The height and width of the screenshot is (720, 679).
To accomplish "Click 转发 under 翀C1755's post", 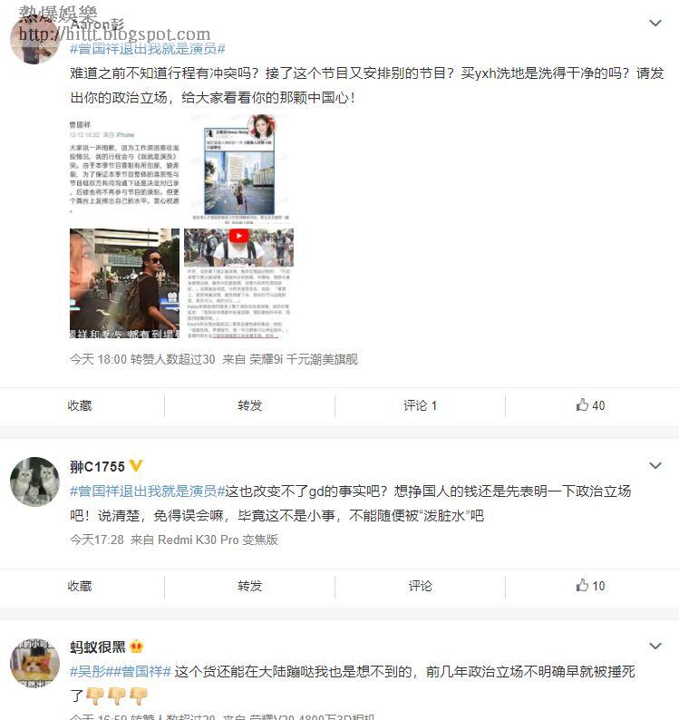I will click(249, 586).
